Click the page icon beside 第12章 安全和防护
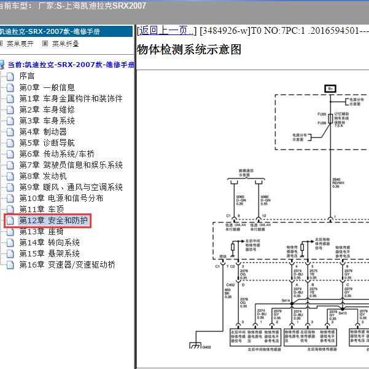Image resolution: width=369 pixels, height=369 pixels. click(x=10, y=220)
